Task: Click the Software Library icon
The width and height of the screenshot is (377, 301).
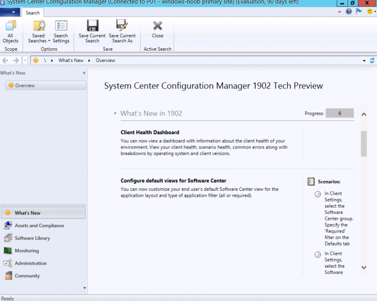Action: click(x=8, y=238)
